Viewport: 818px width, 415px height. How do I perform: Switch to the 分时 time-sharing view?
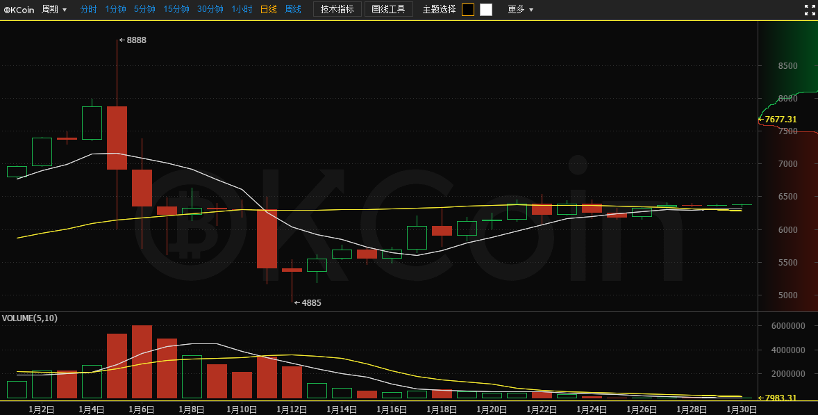click(x=88, y=10)
